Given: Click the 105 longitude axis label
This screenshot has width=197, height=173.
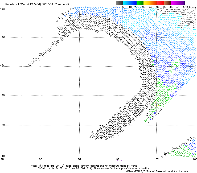Looking at the screenshot, I should 195,159.
